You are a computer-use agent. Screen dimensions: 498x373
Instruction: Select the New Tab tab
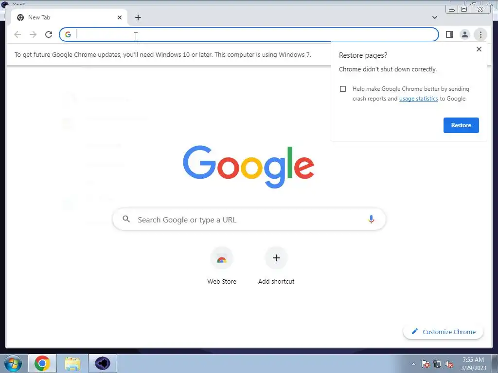(x=69, y=17)
